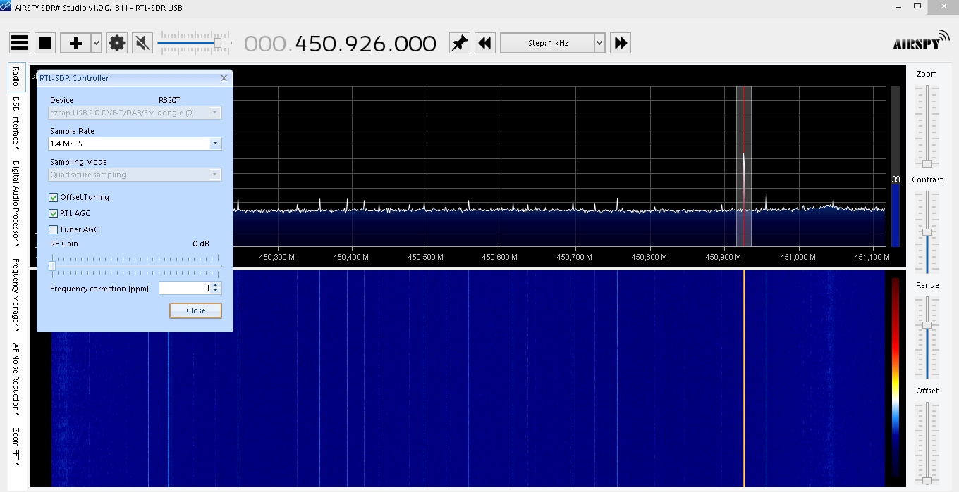Decrease frequency correction with down arrow

pos(216,291)
